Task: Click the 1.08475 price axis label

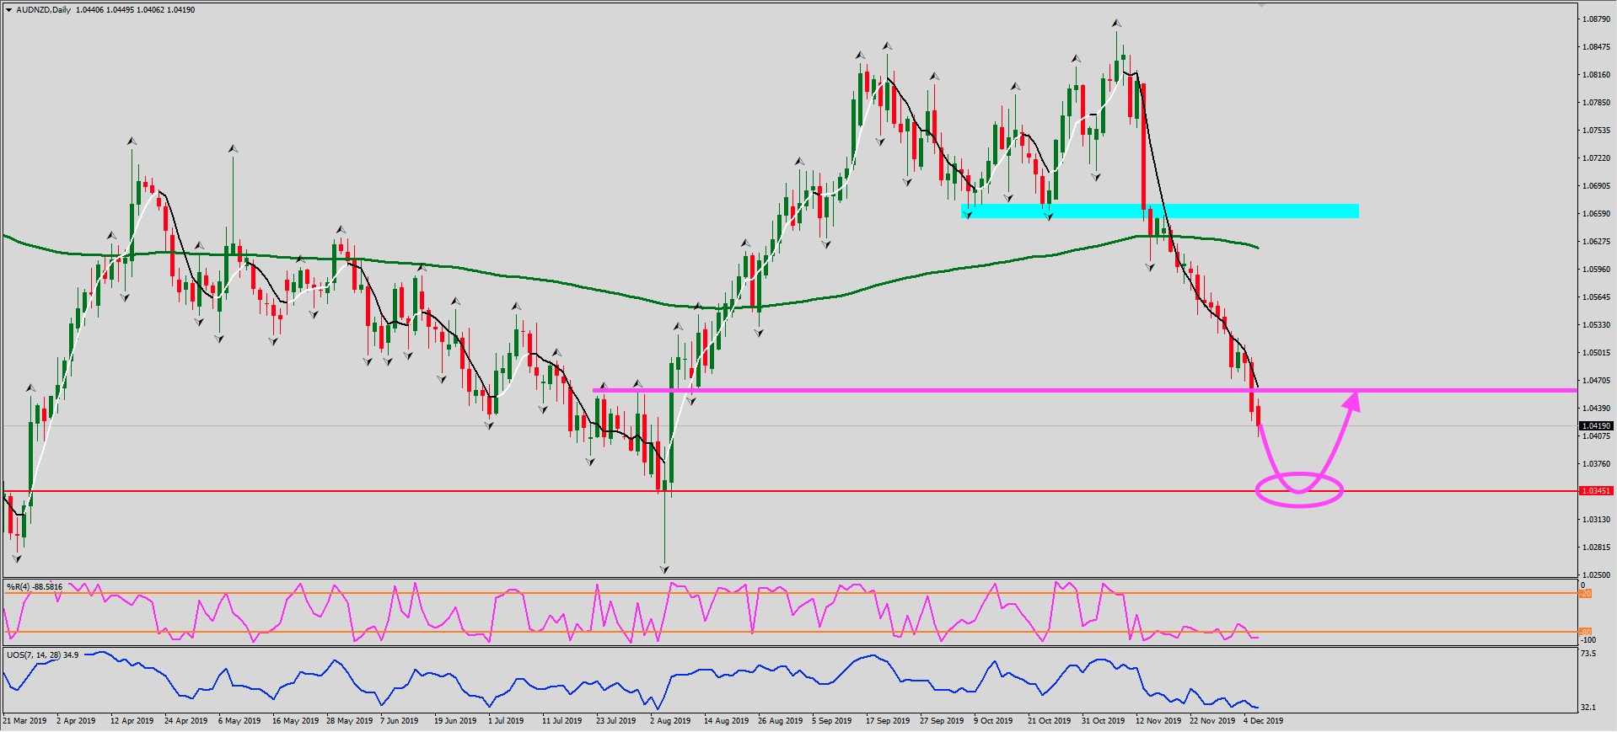Action: point(1596,46)
